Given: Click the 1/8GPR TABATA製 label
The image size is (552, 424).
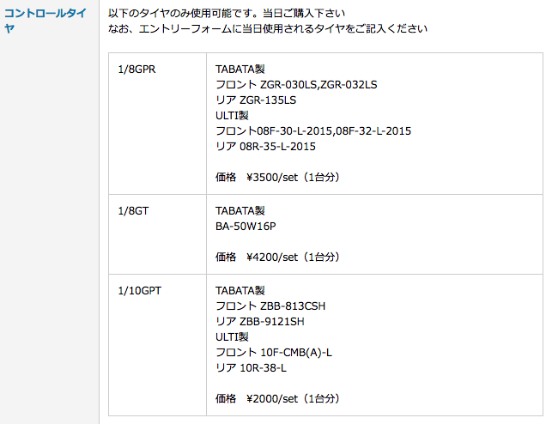Looking at the screenshot, I should click(240, 69).
